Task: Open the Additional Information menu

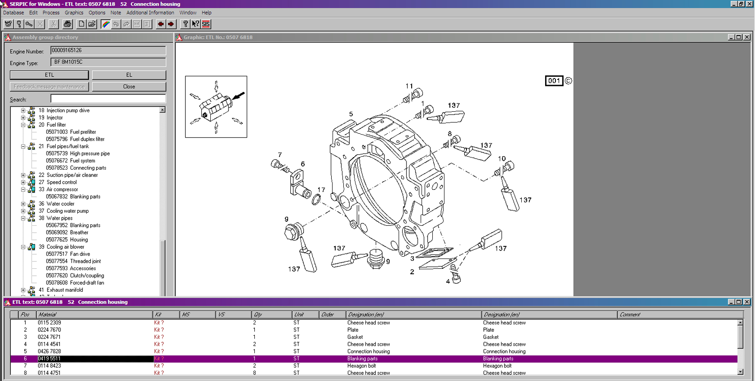Action: [150, 13]
